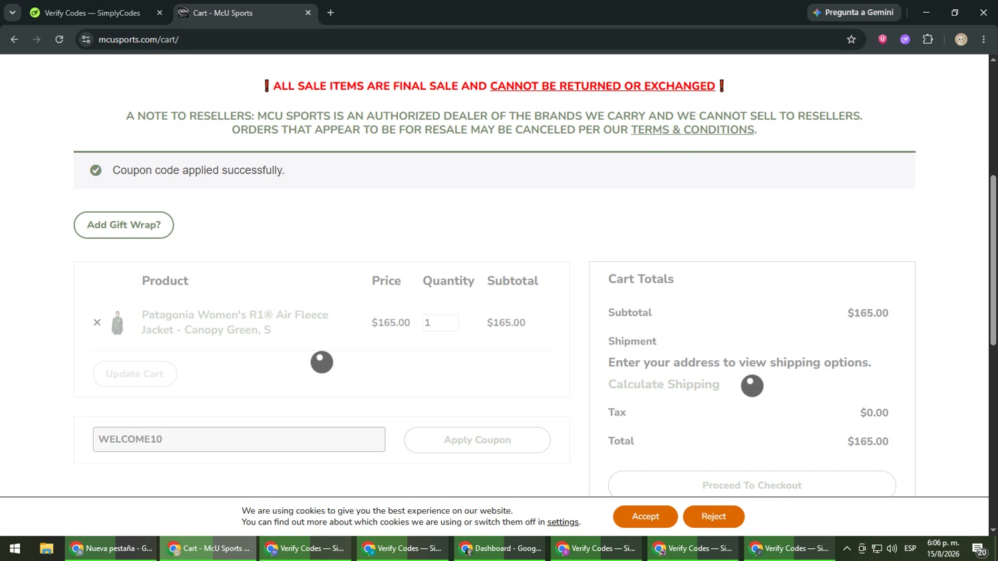Click the Quantity field showing 1

pyautogui.click(x=441, y=322)
